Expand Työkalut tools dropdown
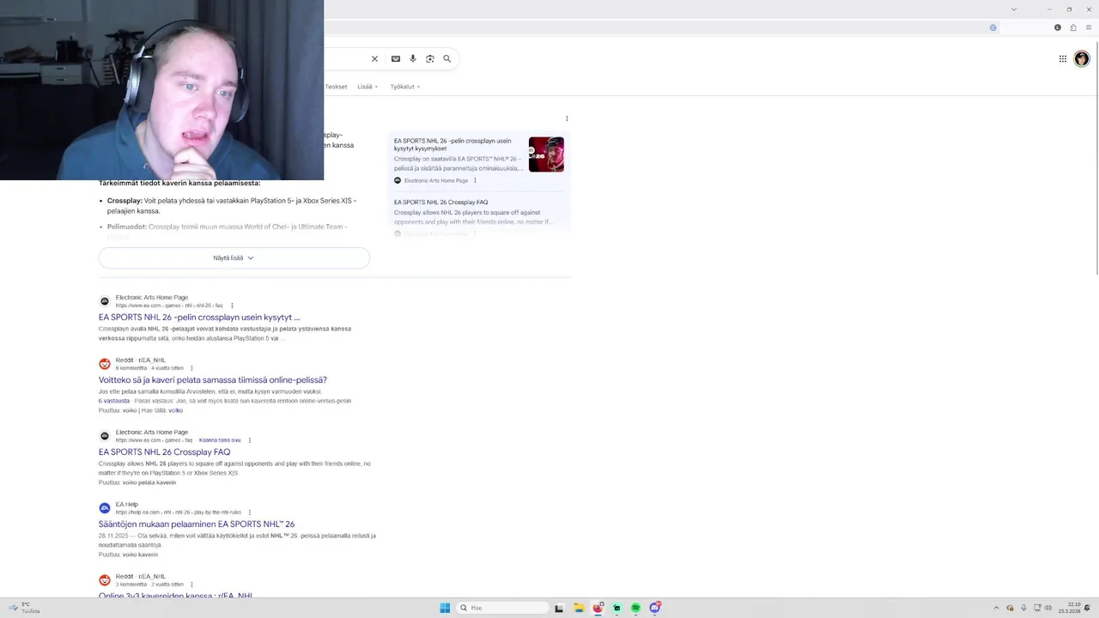 (405, 87)
